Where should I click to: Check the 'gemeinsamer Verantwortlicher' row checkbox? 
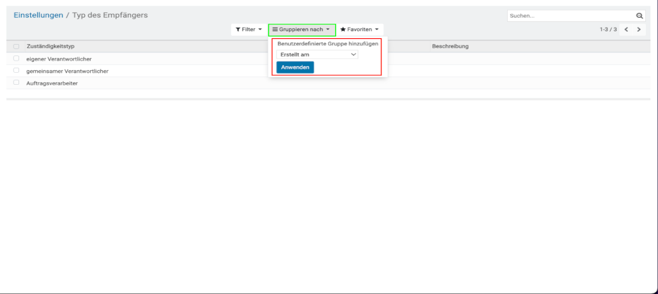click(x=16, y=71)
